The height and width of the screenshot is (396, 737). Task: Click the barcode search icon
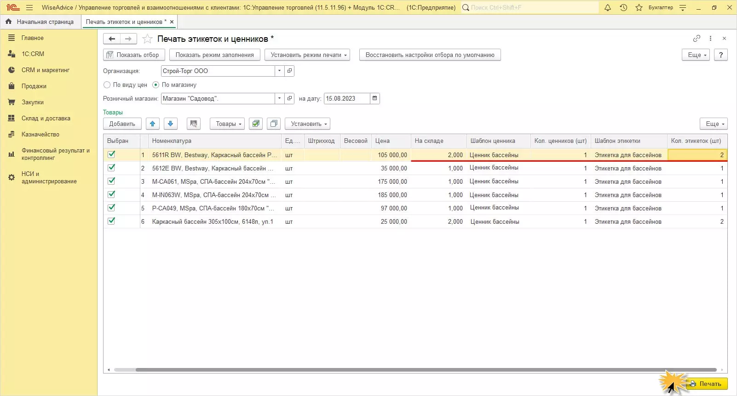194,124
